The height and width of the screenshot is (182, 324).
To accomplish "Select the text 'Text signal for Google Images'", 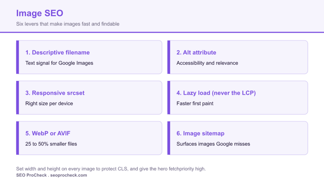I will (59, 63).
